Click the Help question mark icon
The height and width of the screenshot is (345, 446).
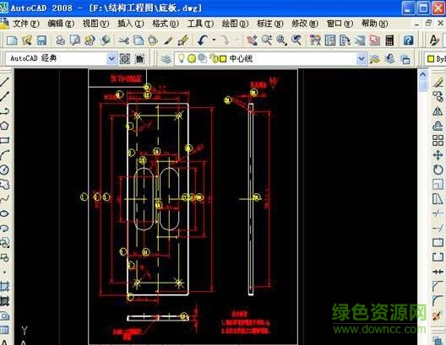[408, 40]
